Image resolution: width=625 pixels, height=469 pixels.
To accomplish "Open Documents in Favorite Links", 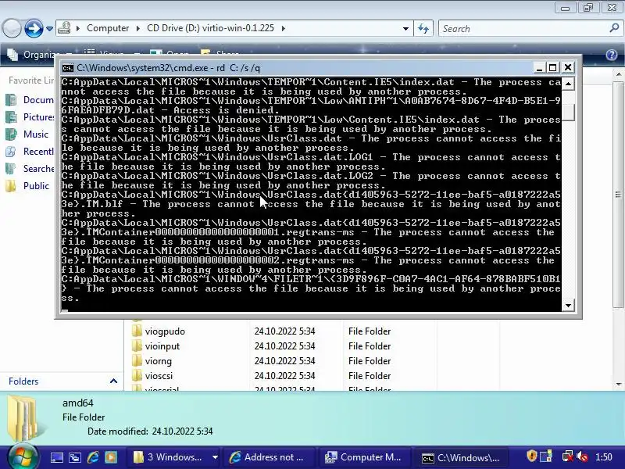I will point(38,100).
